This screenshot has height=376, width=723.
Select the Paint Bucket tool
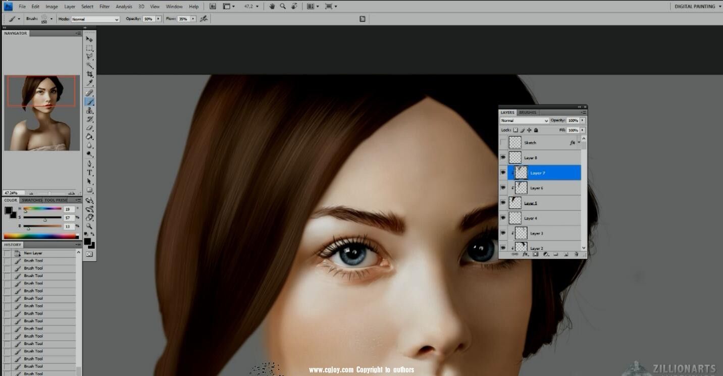pyautogui.click(x=89, y=136)
